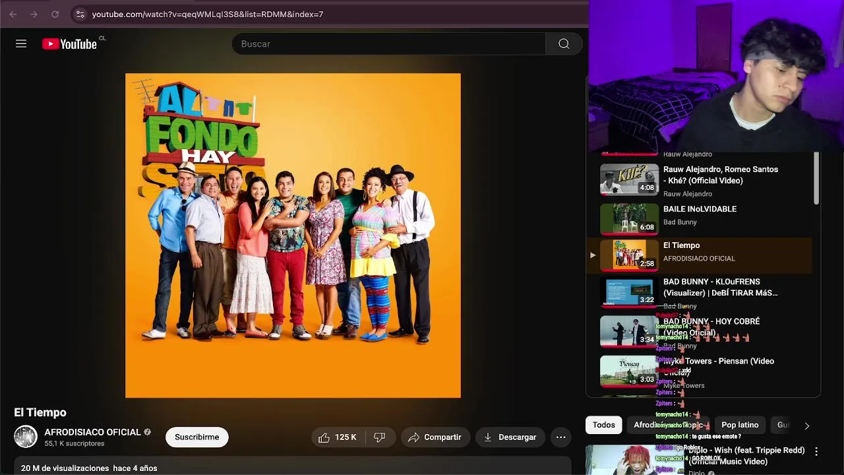Focus the Buscar search field

point(388,44)
